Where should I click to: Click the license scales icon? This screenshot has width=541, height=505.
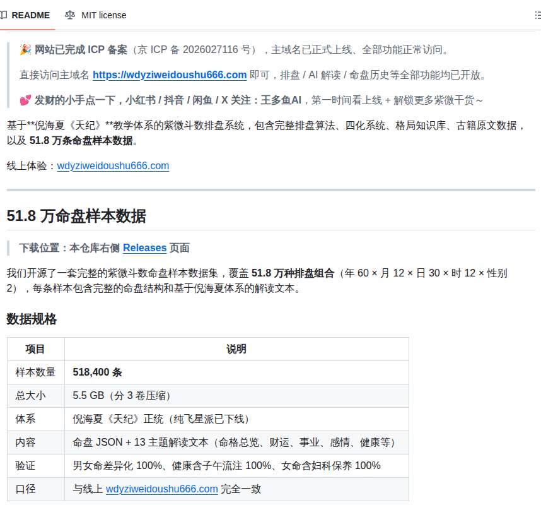click(70, 15)
